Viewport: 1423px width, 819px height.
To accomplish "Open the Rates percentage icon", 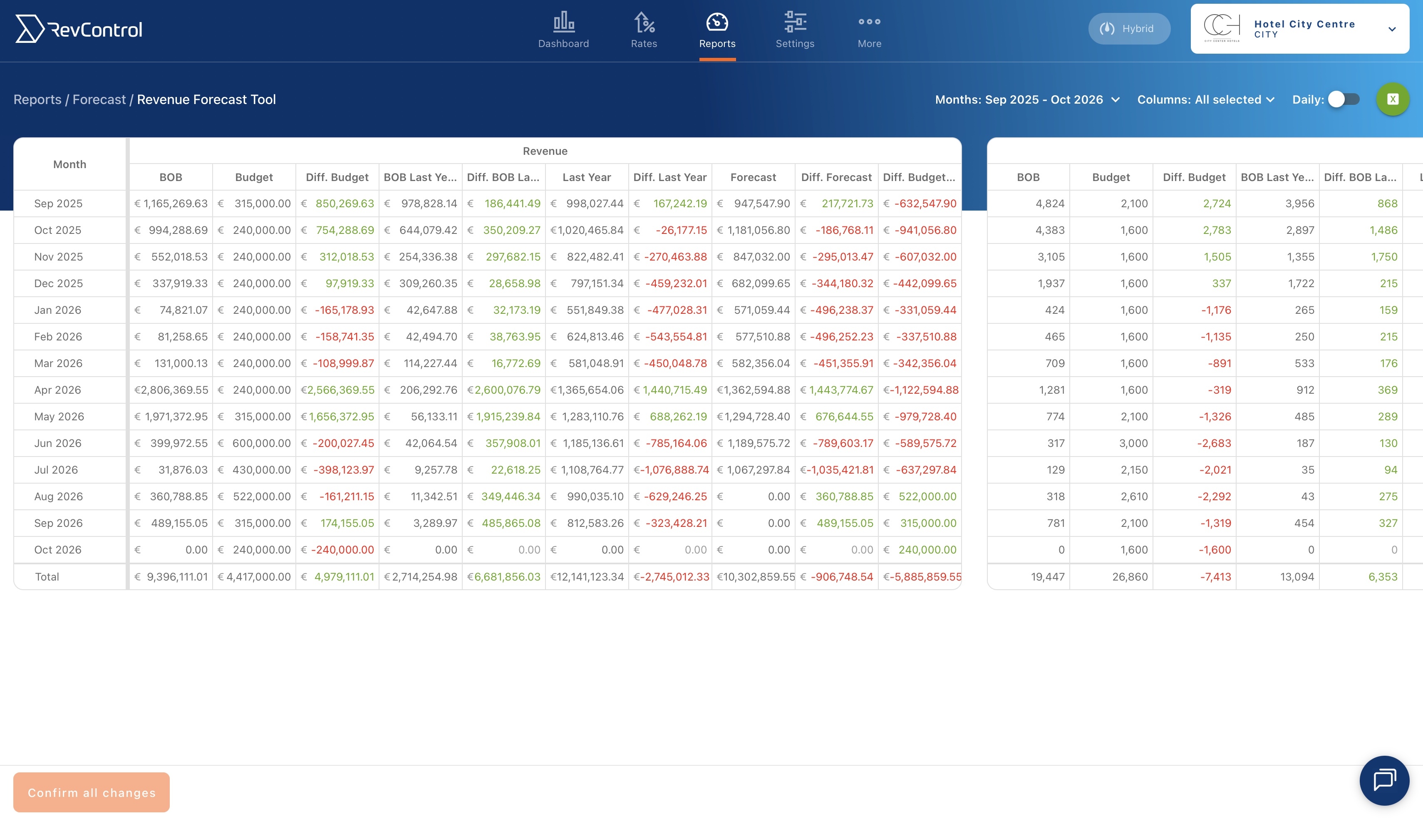I will point(644,22).
